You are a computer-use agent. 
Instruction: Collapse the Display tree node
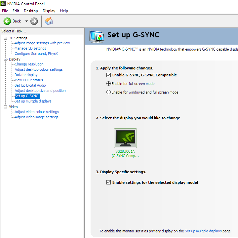tap(6, 59)
